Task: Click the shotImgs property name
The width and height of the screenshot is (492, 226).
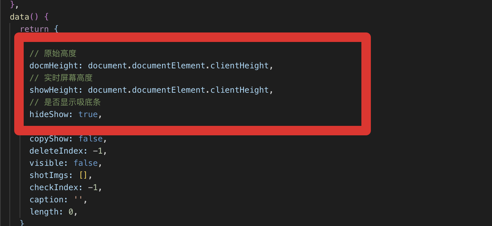Action: click(49, 175)
